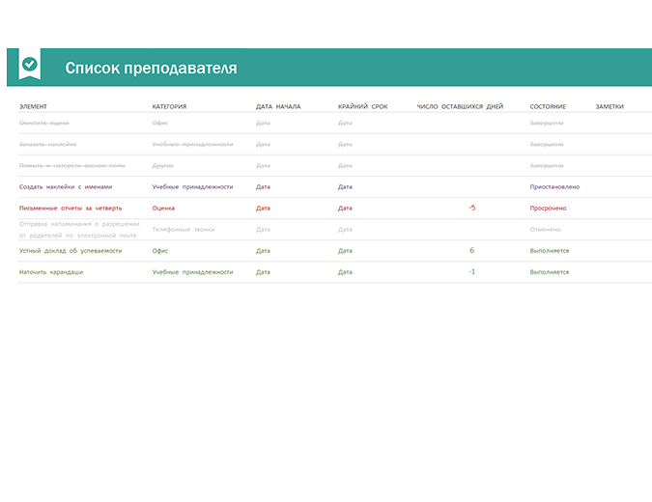Click deadline date in Телефонные звонки row
The width and height of the screenshot is (652, 502).
coord(345,230)
